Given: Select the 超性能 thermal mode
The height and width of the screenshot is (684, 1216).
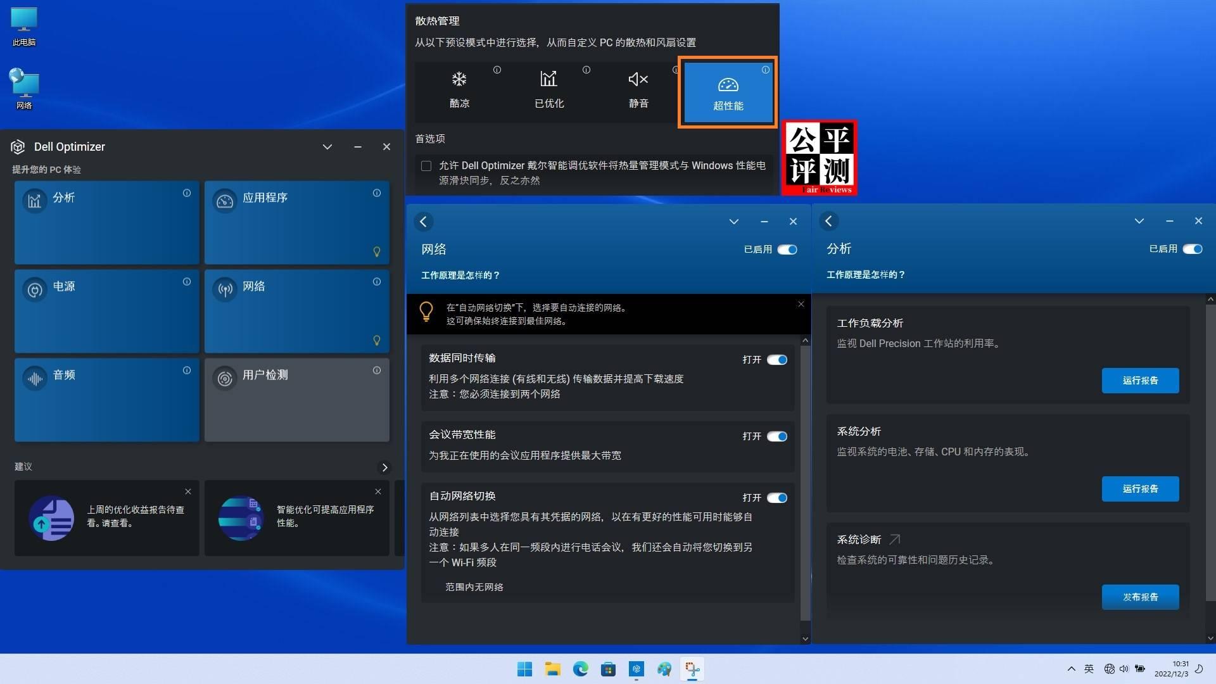Looking at the screenshot, I should 728,92.
